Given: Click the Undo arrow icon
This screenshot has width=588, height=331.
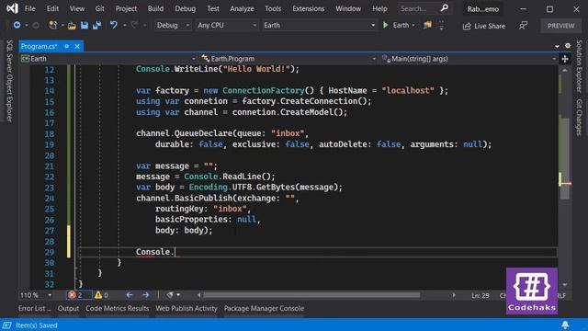Looking at the screenshot, I should pyautogui.click(x=113, y=25).
